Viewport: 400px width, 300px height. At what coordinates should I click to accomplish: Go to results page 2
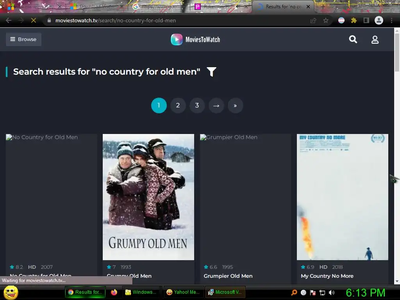pyautogui.click(x=178, y=105)
